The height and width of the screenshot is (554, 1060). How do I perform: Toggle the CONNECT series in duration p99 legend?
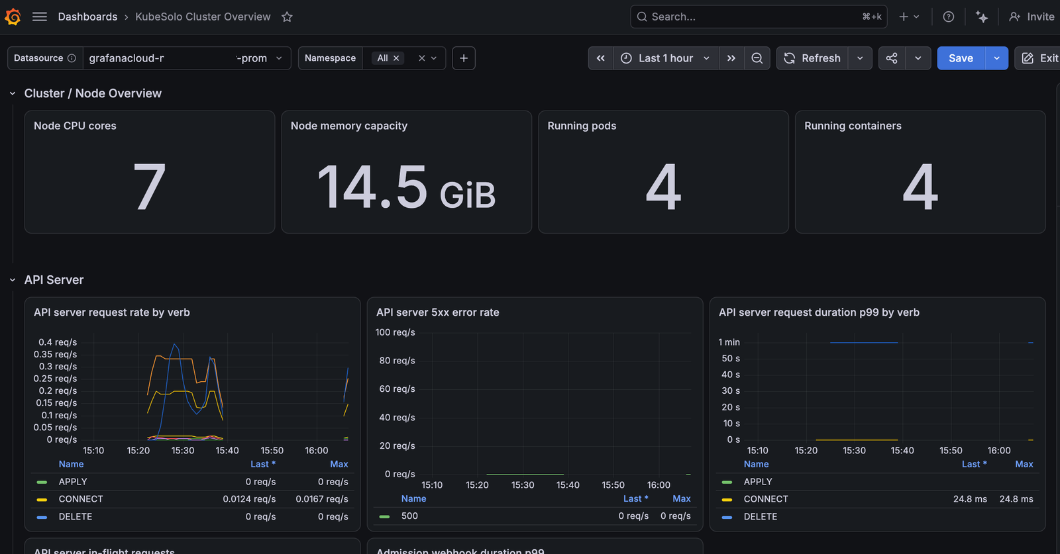click(766, 499)
